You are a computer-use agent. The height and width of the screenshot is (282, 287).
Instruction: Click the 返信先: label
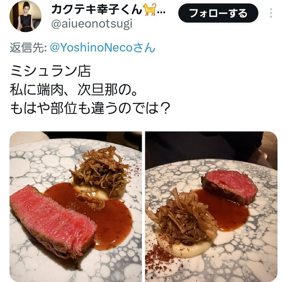[x=28, y=48]
